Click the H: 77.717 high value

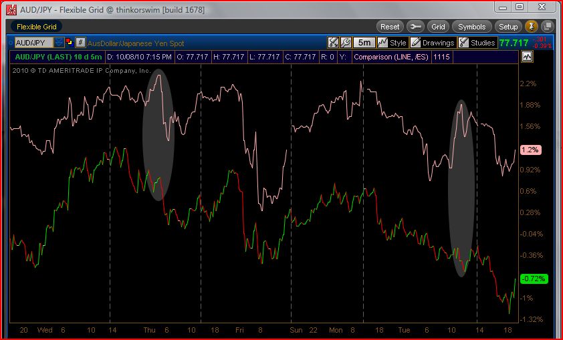click(229, 57)
